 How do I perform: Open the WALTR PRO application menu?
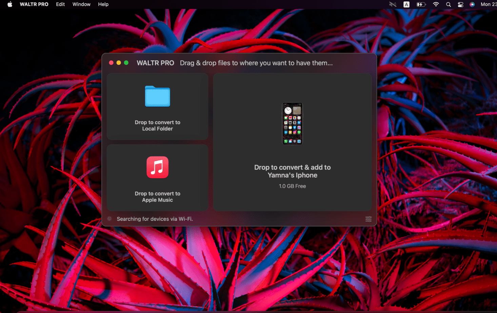[34, 4]
